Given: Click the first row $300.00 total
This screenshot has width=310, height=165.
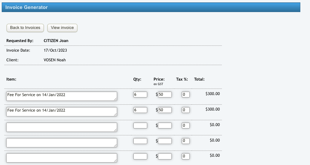Looking at the screenshot, I should 213,94.
